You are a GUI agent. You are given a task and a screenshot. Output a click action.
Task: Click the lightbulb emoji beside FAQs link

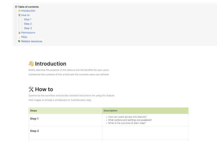click(19, 37)
